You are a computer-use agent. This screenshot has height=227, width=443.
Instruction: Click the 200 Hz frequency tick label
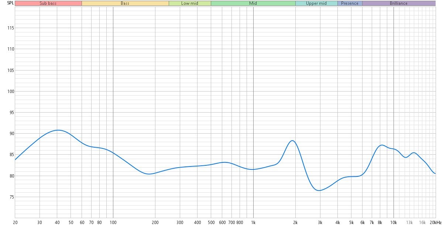tap(155, 223)
